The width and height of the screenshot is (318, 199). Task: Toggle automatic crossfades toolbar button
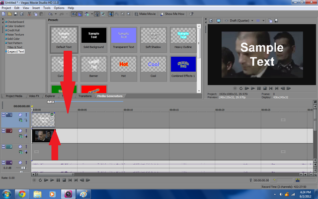coord(80,14)
